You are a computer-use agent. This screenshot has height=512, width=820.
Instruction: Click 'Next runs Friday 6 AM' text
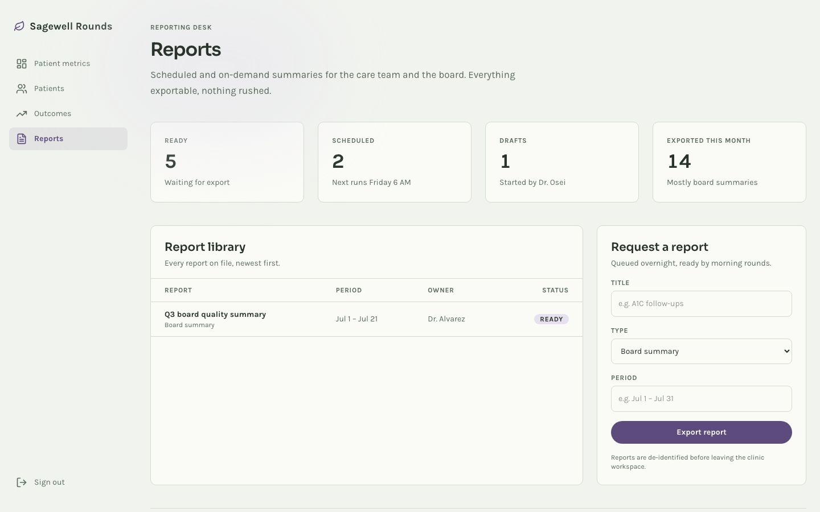tap(371, 183)
